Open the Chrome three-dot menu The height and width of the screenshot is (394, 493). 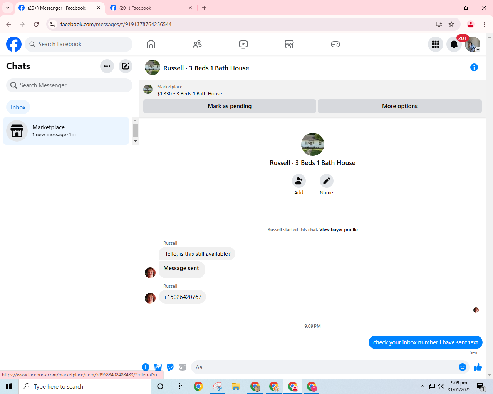point(485,24)
